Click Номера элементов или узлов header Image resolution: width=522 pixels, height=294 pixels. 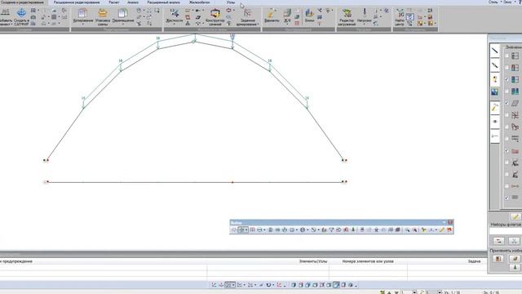[368, 261]
